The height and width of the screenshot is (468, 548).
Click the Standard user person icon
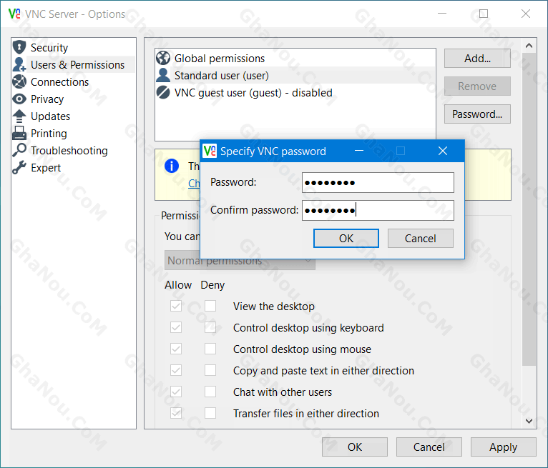163,76
